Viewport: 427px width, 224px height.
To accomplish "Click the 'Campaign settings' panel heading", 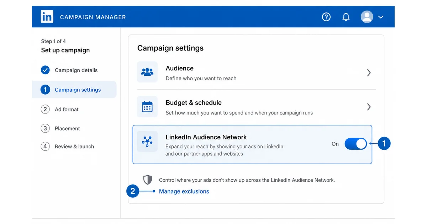I will 170,48.
